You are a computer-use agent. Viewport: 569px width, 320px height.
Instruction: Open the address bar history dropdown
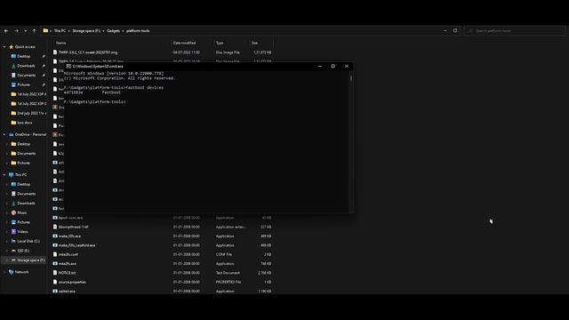[445, 31]
